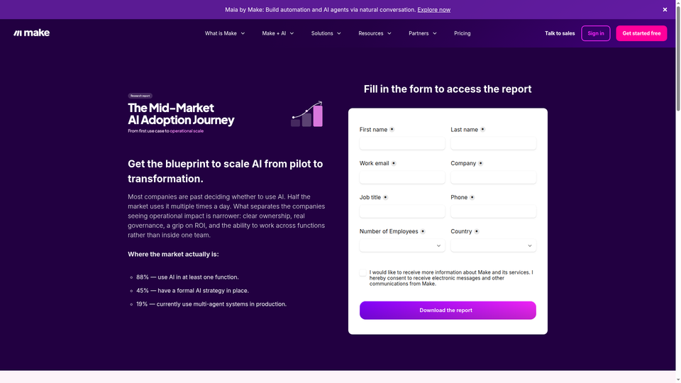Expand the Make + AI menu
The width and height of the screenshot is (681, 383).
pos(277,33)
